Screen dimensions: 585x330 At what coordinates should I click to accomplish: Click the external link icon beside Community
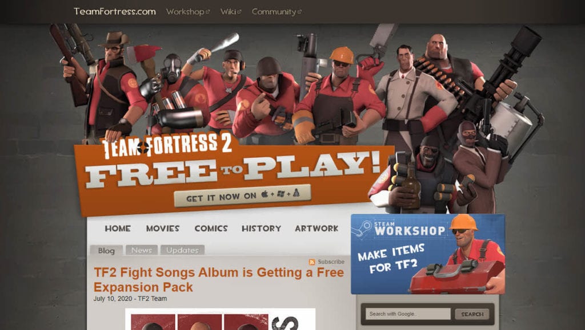coord(299,12)
